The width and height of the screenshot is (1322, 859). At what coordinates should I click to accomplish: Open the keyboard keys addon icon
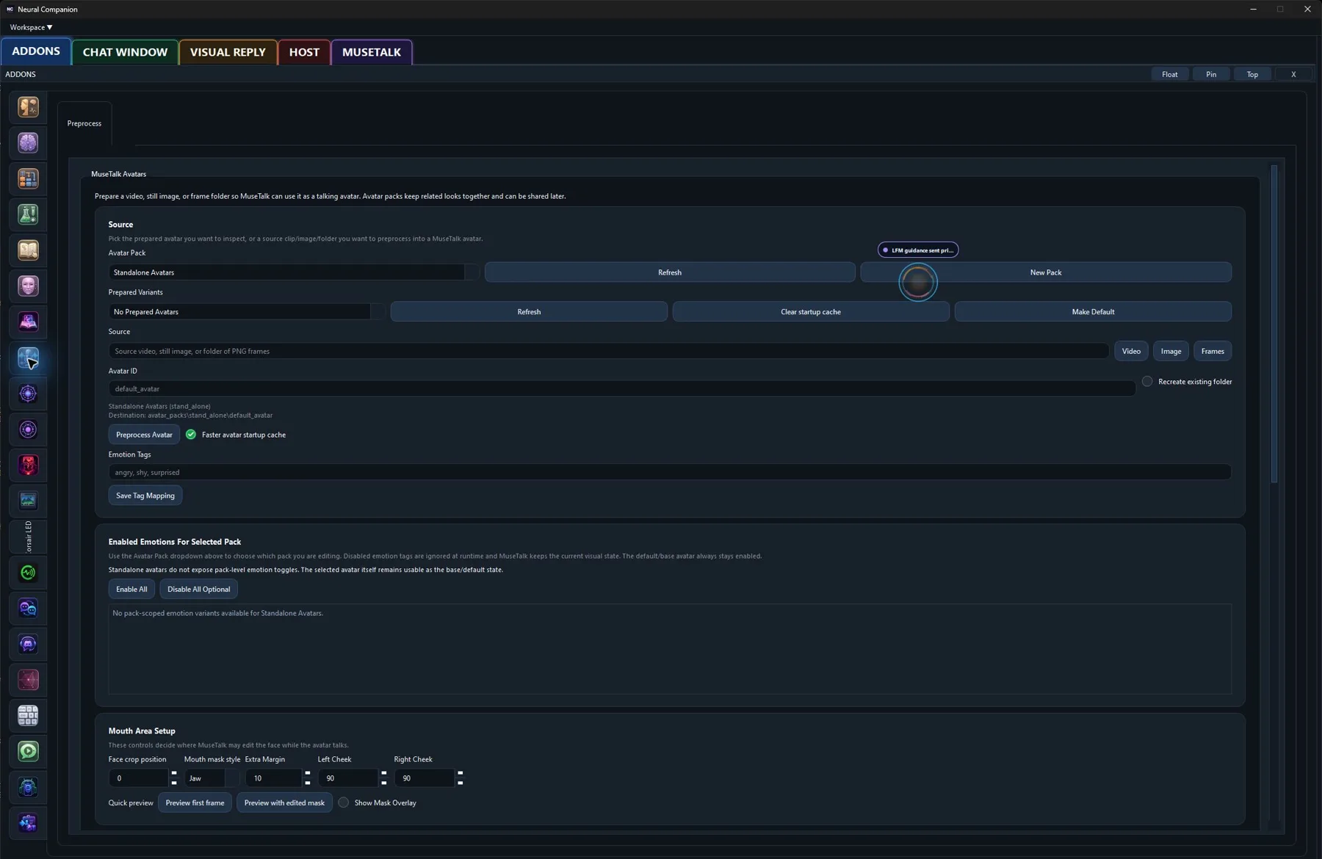[28, 716]
